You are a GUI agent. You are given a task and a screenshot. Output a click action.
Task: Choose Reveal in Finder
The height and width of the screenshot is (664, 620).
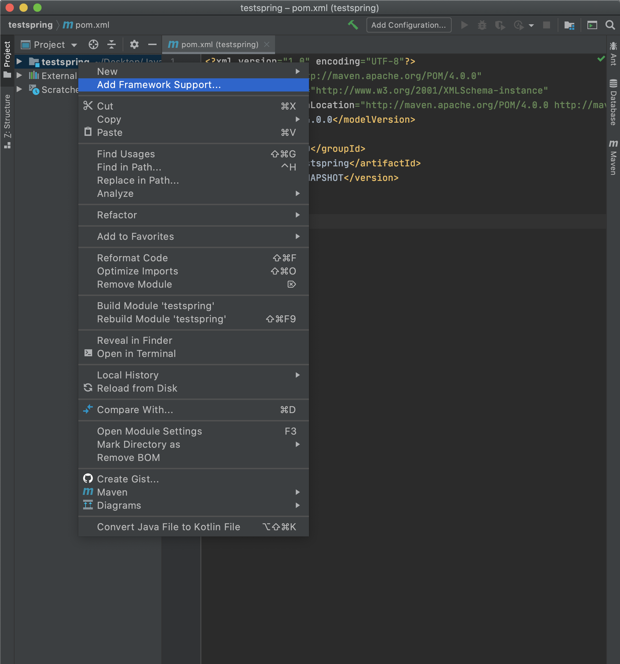(194, 340)
